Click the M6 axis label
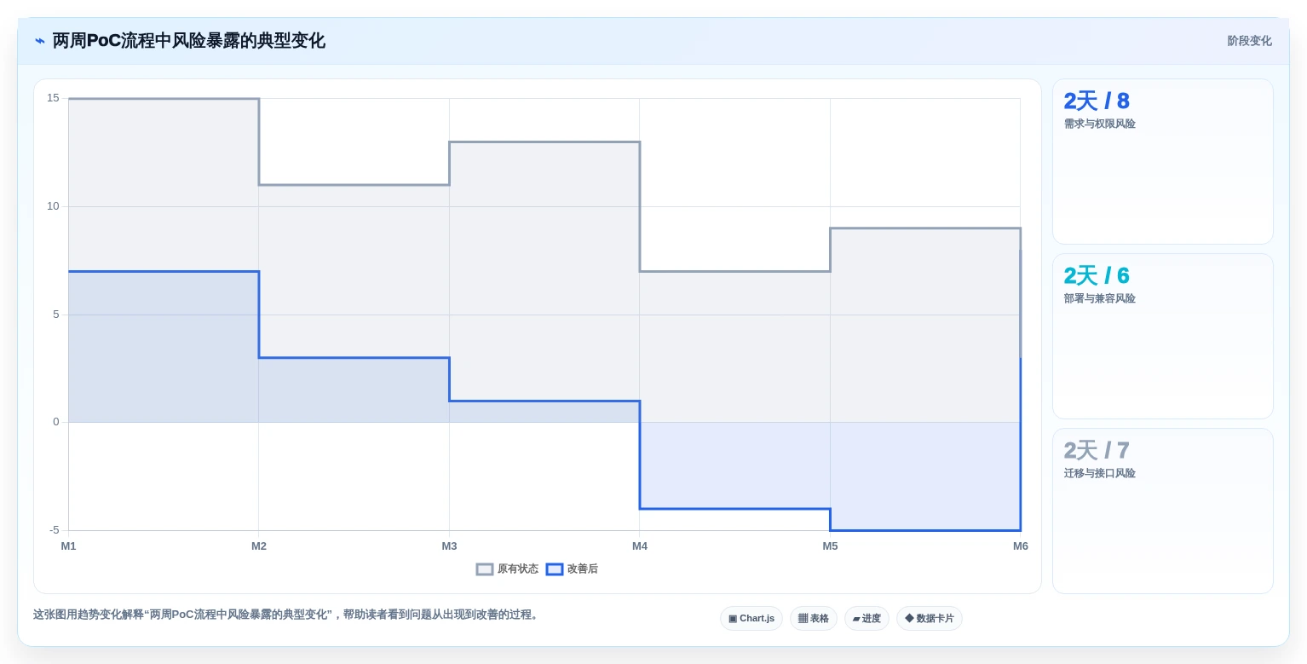Viewport: 1307px width, 664px height. pyautogui.click(x=1021, y=546)
